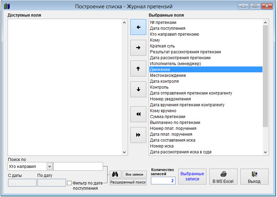Image resolution: width=277 pixels, height=197 pixels.
Task: Maximize the Построение списка window
Action: 255,6
